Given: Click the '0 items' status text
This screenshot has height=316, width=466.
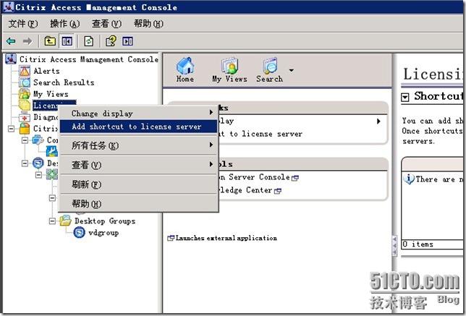Looking at the screenshot, I should (x=418, y=244).
